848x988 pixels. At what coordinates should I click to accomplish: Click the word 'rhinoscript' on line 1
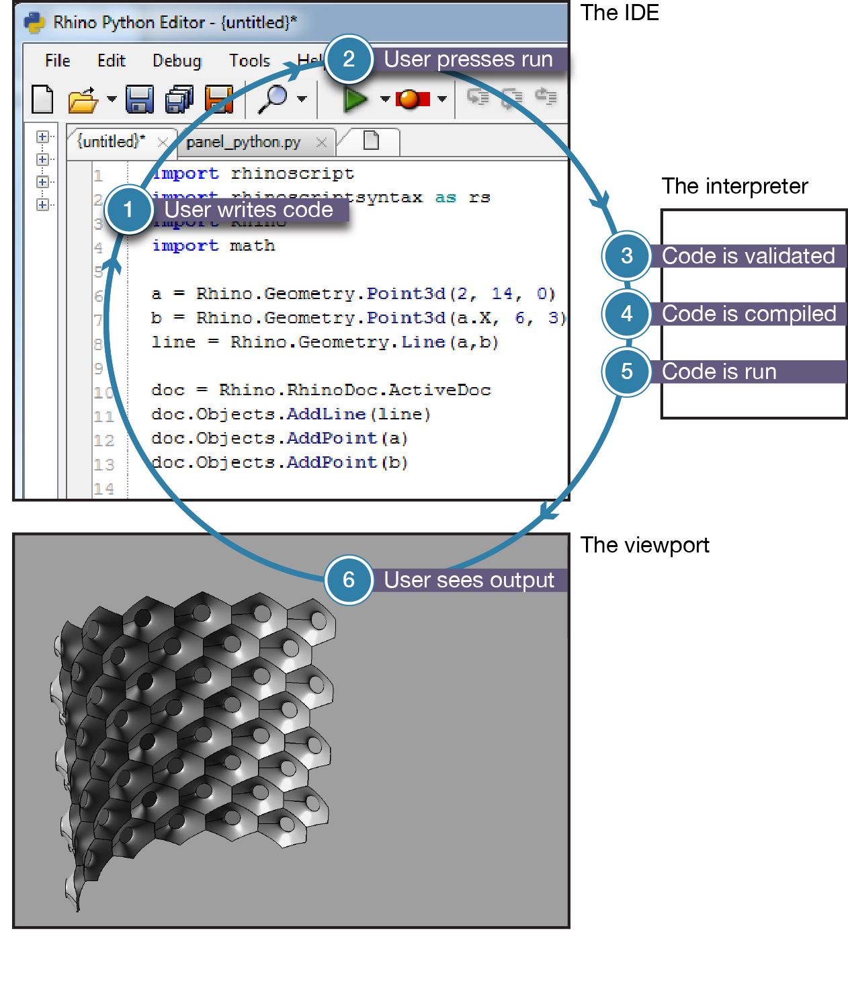click(x=292, y=174)
